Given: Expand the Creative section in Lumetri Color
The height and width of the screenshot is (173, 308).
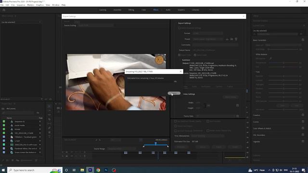Looking at the screenshot, I should pos(257,115).
